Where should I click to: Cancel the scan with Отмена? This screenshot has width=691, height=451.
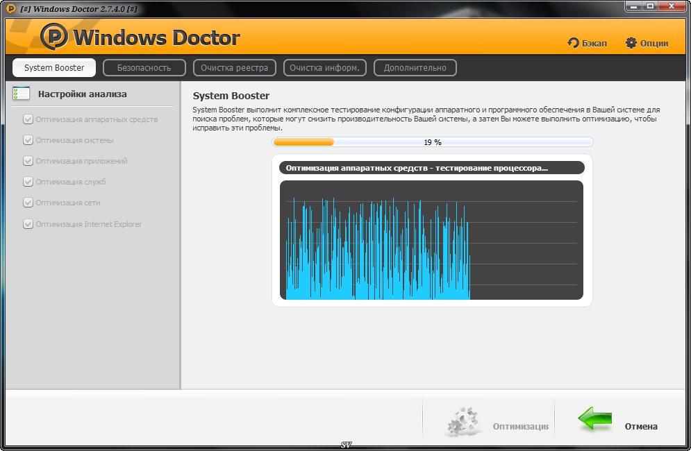pos(641,426)
